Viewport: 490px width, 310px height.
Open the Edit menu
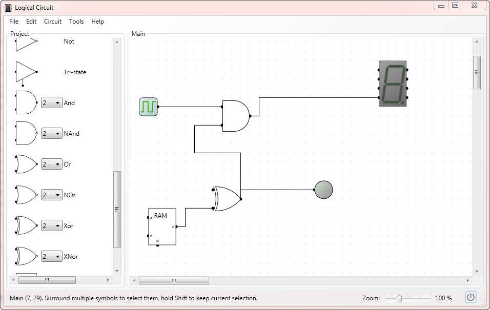point(31,21)
